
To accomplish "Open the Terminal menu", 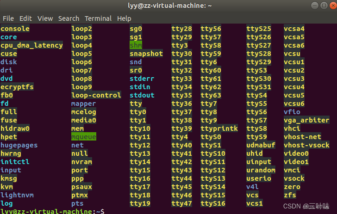I will [x=98, y=18].
